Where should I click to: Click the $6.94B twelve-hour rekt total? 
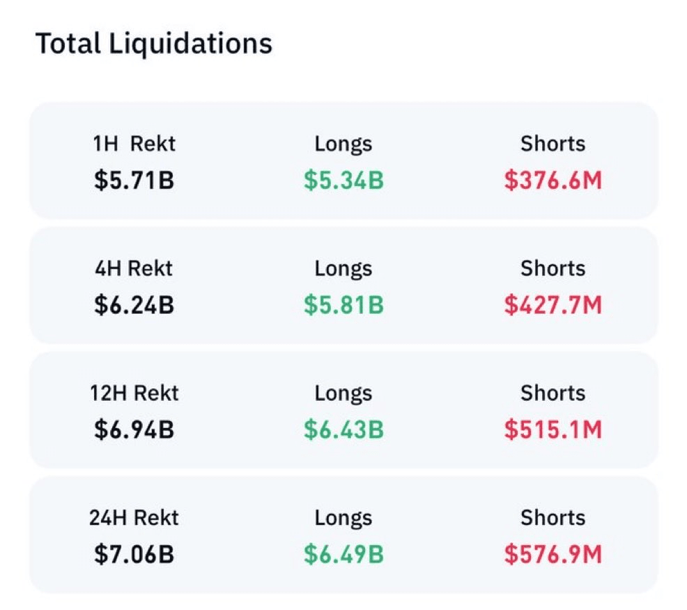tap(134, 430)
